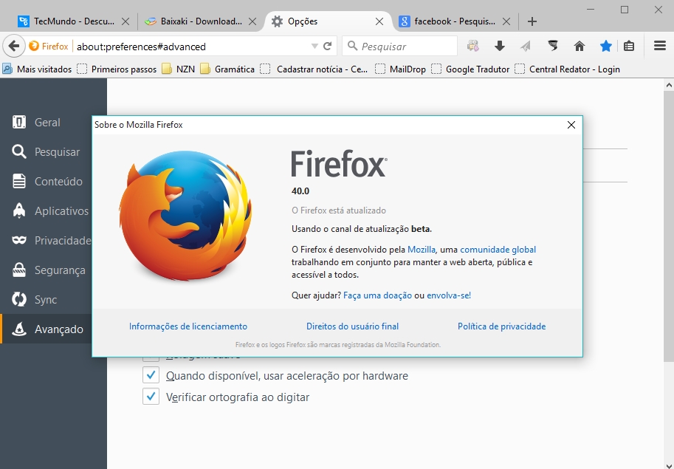Open Central Redator - Login bookmark
The image size is (674, 469).
pos(567,69)
